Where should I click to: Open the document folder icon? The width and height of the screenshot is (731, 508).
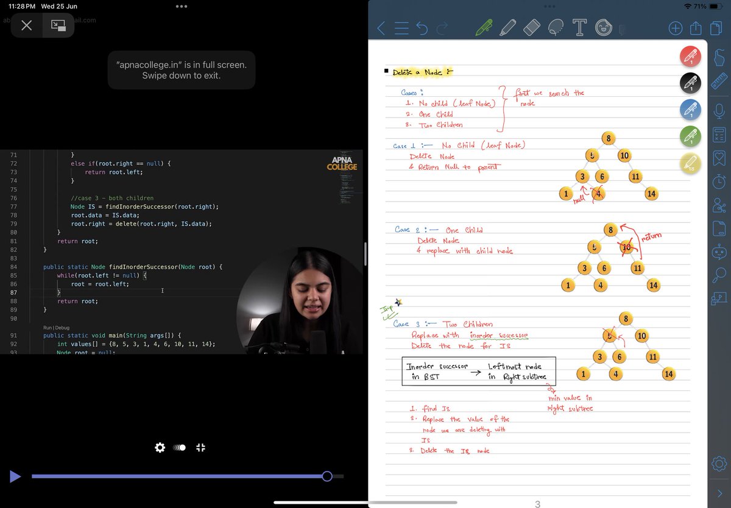[719, 228]
